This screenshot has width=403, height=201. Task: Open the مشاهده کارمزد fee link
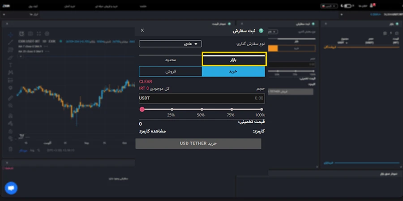(x=152, y=131)
